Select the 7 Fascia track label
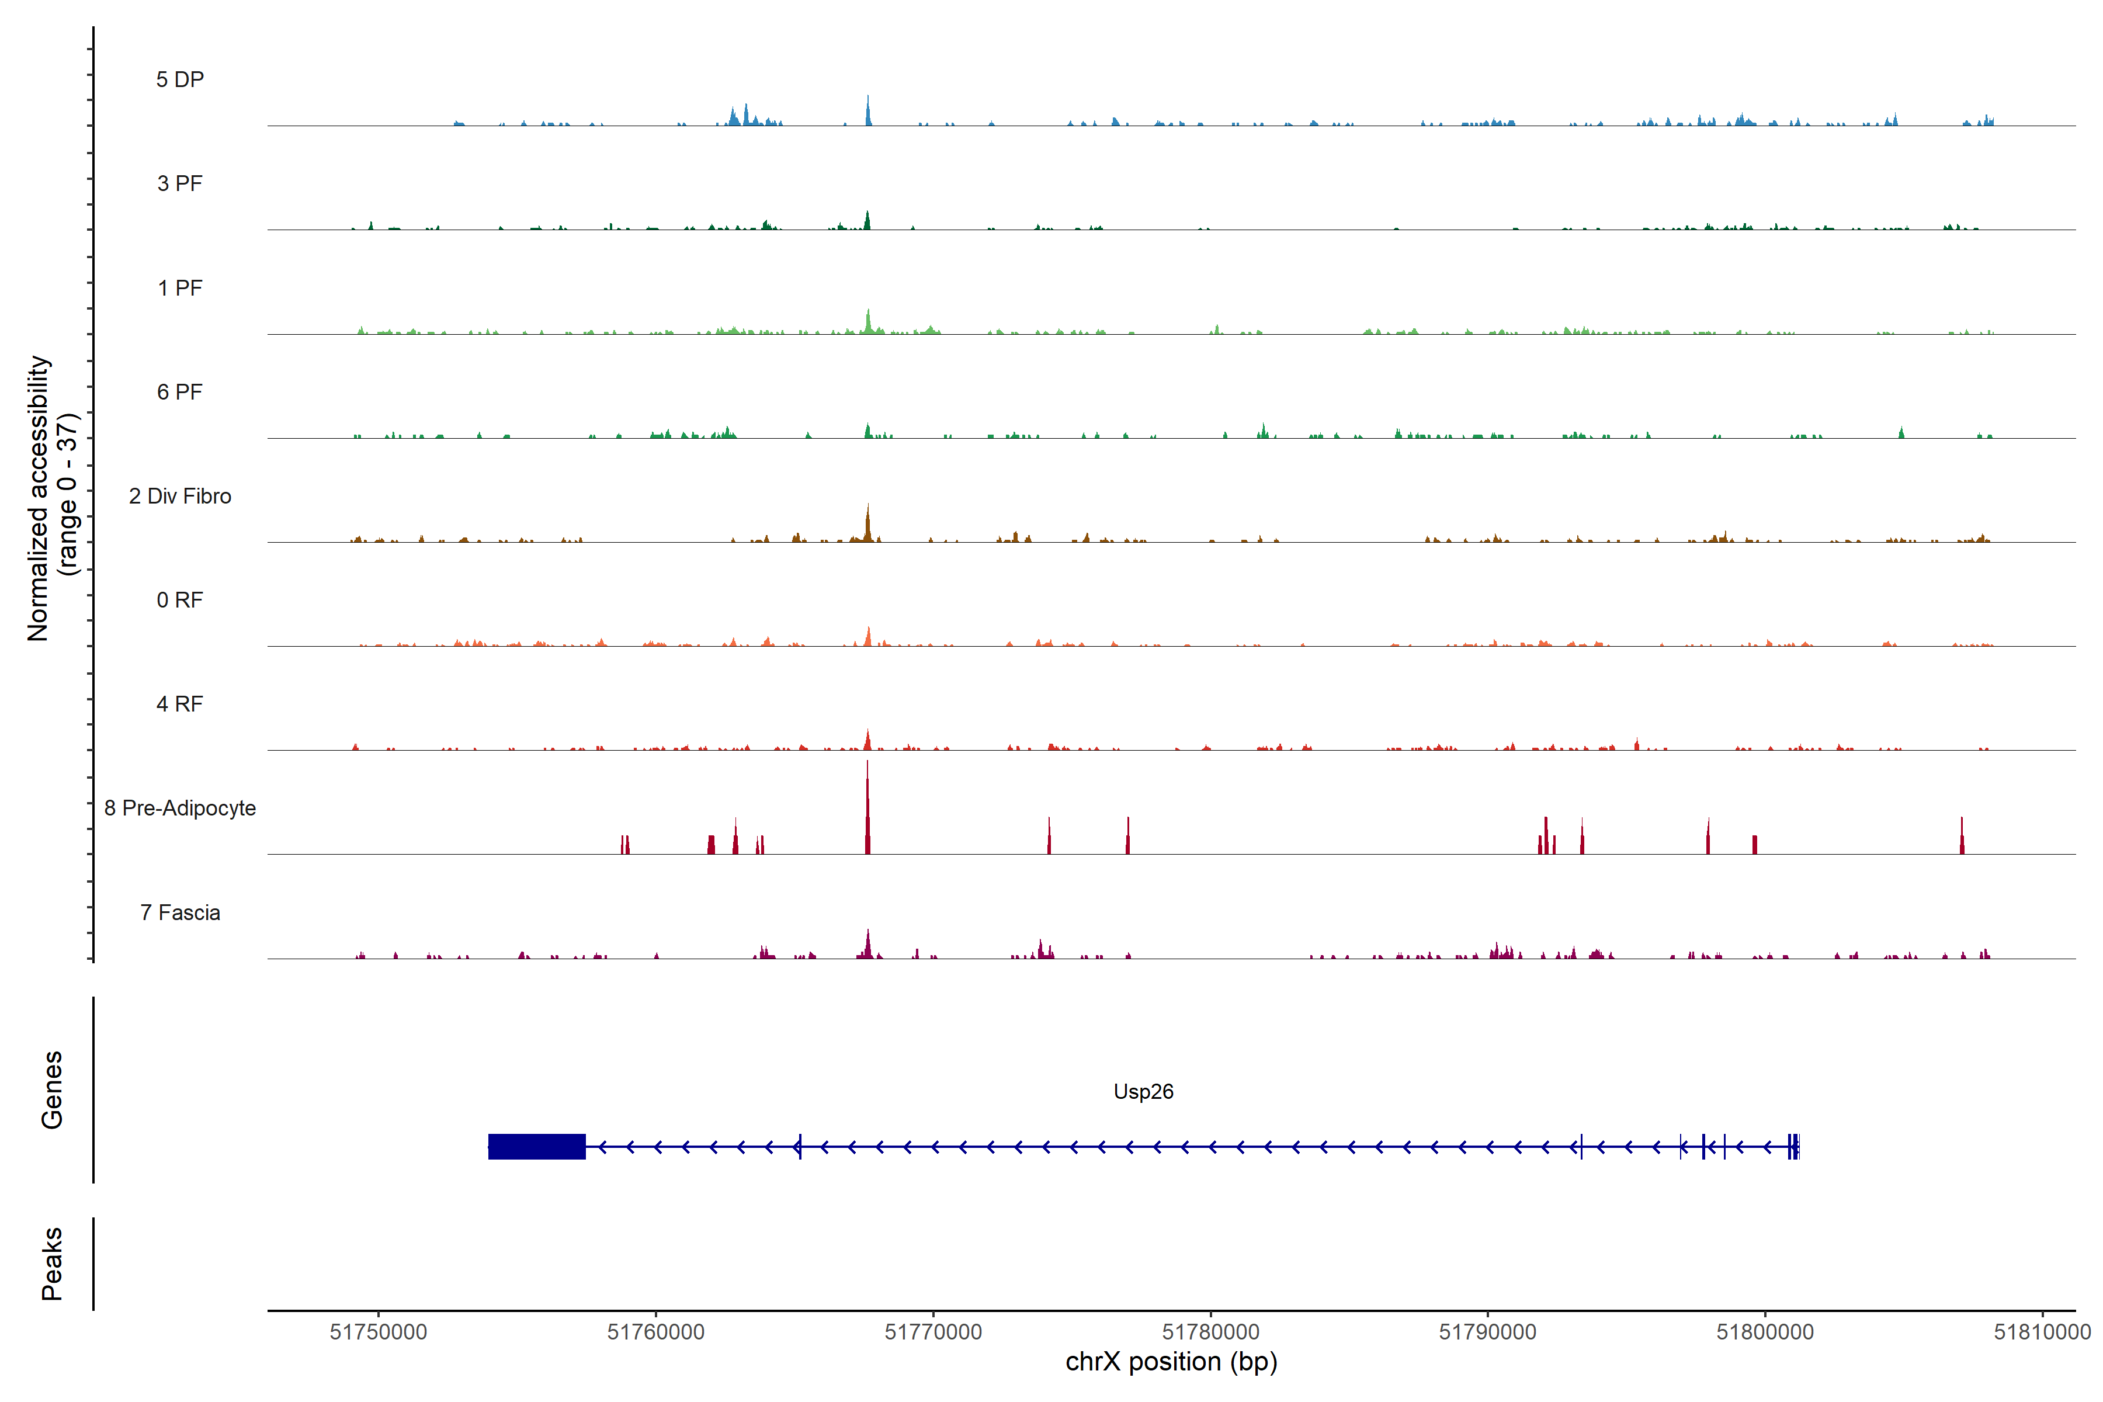The width and height of the screenshot is (2103, 1402). pos(180,913)
